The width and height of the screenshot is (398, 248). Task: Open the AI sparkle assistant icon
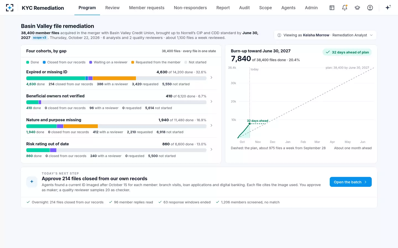(388, 8)
